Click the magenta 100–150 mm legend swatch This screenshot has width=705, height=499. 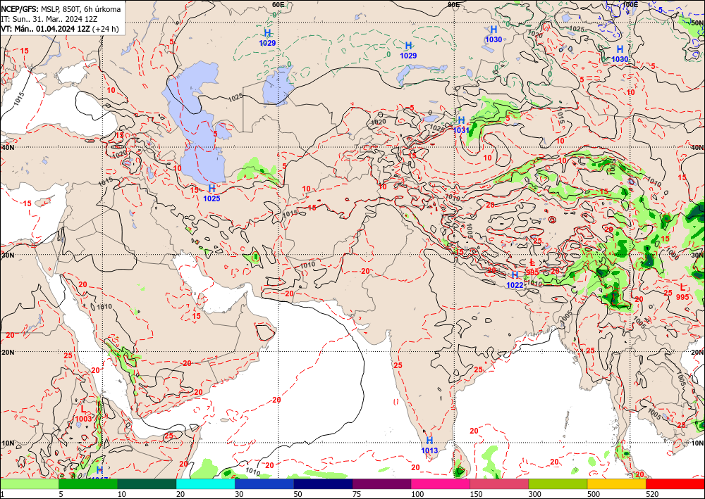click(441, 484)
